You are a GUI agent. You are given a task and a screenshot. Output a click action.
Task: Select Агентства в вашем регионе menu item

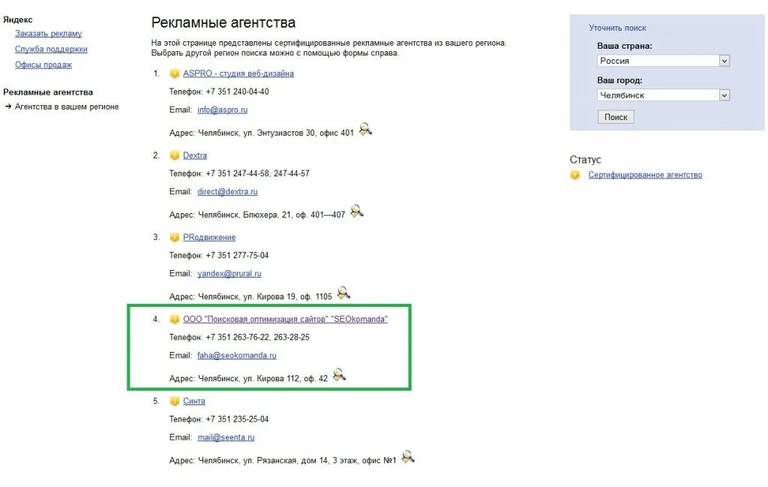click(67, 107)
